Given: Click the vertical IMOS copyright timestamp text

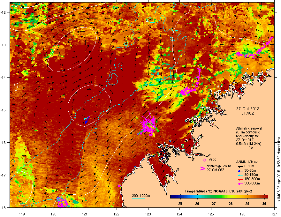Looking at the screenshot, I should (x=279, y=170).
